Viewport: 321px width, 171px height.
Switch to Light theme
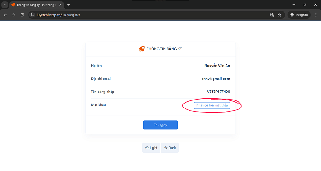click(152, 148)
